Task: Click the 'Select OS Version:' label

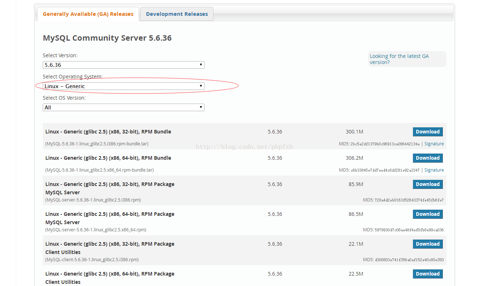Action: [64, 98]
